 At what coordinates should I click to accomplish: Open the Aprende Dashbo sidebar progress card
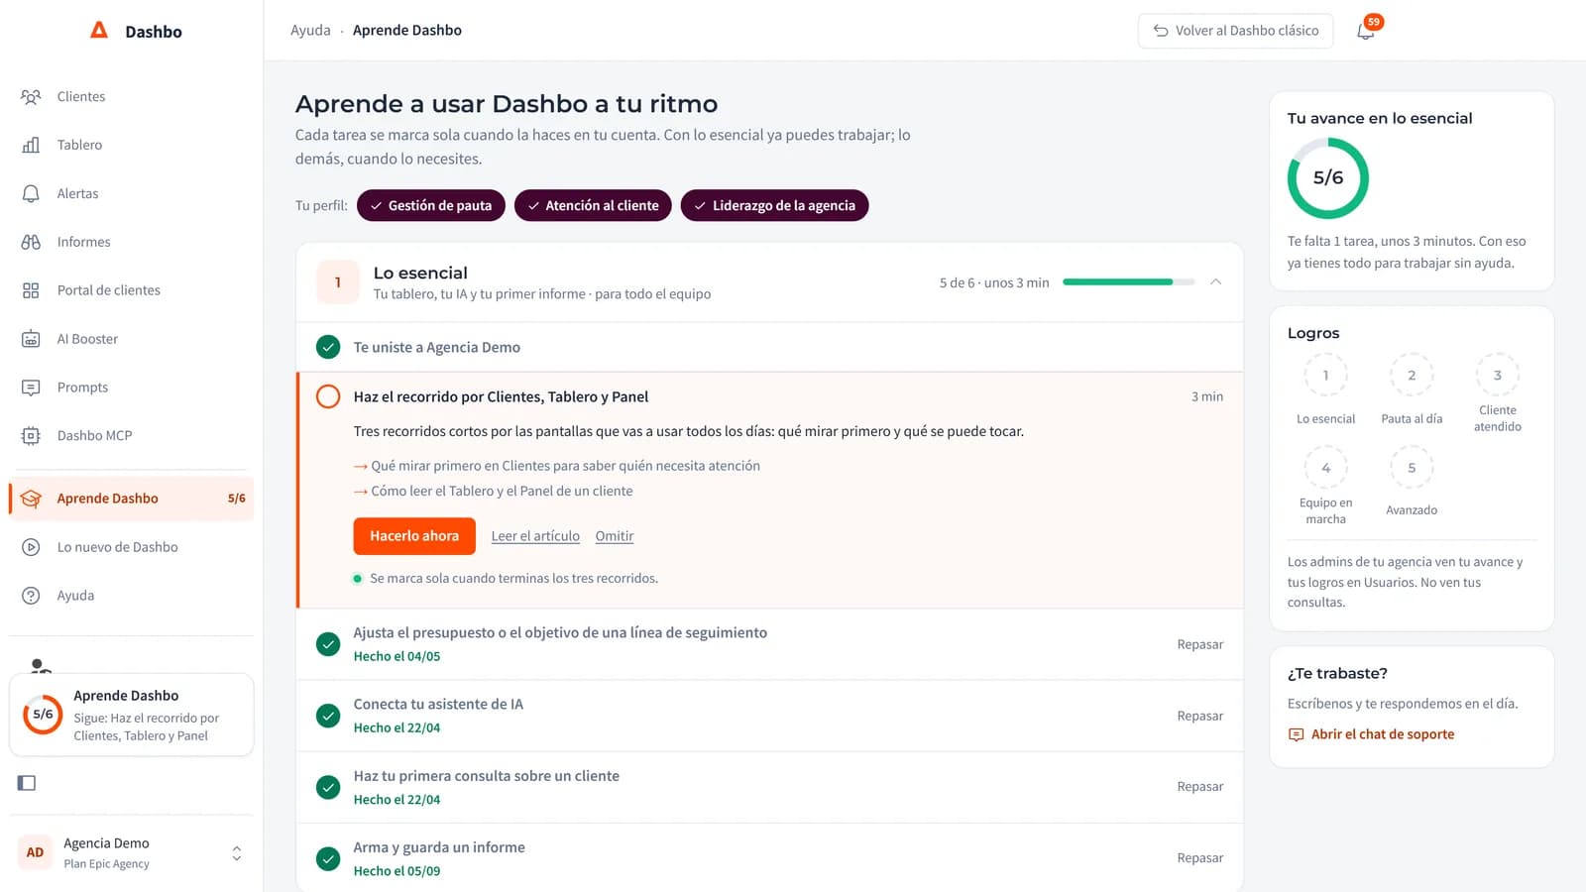coord(131,715)
